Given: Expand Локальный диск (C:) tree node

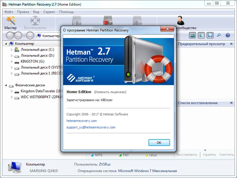Looking at the screenshot, I should click(x=12, y=50).
